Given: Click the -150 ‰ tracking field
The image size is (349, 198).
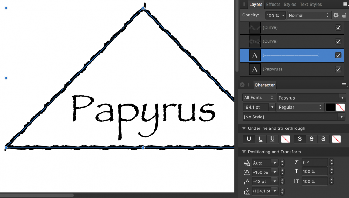Looking at the screenshot, I should pos(261,172).
